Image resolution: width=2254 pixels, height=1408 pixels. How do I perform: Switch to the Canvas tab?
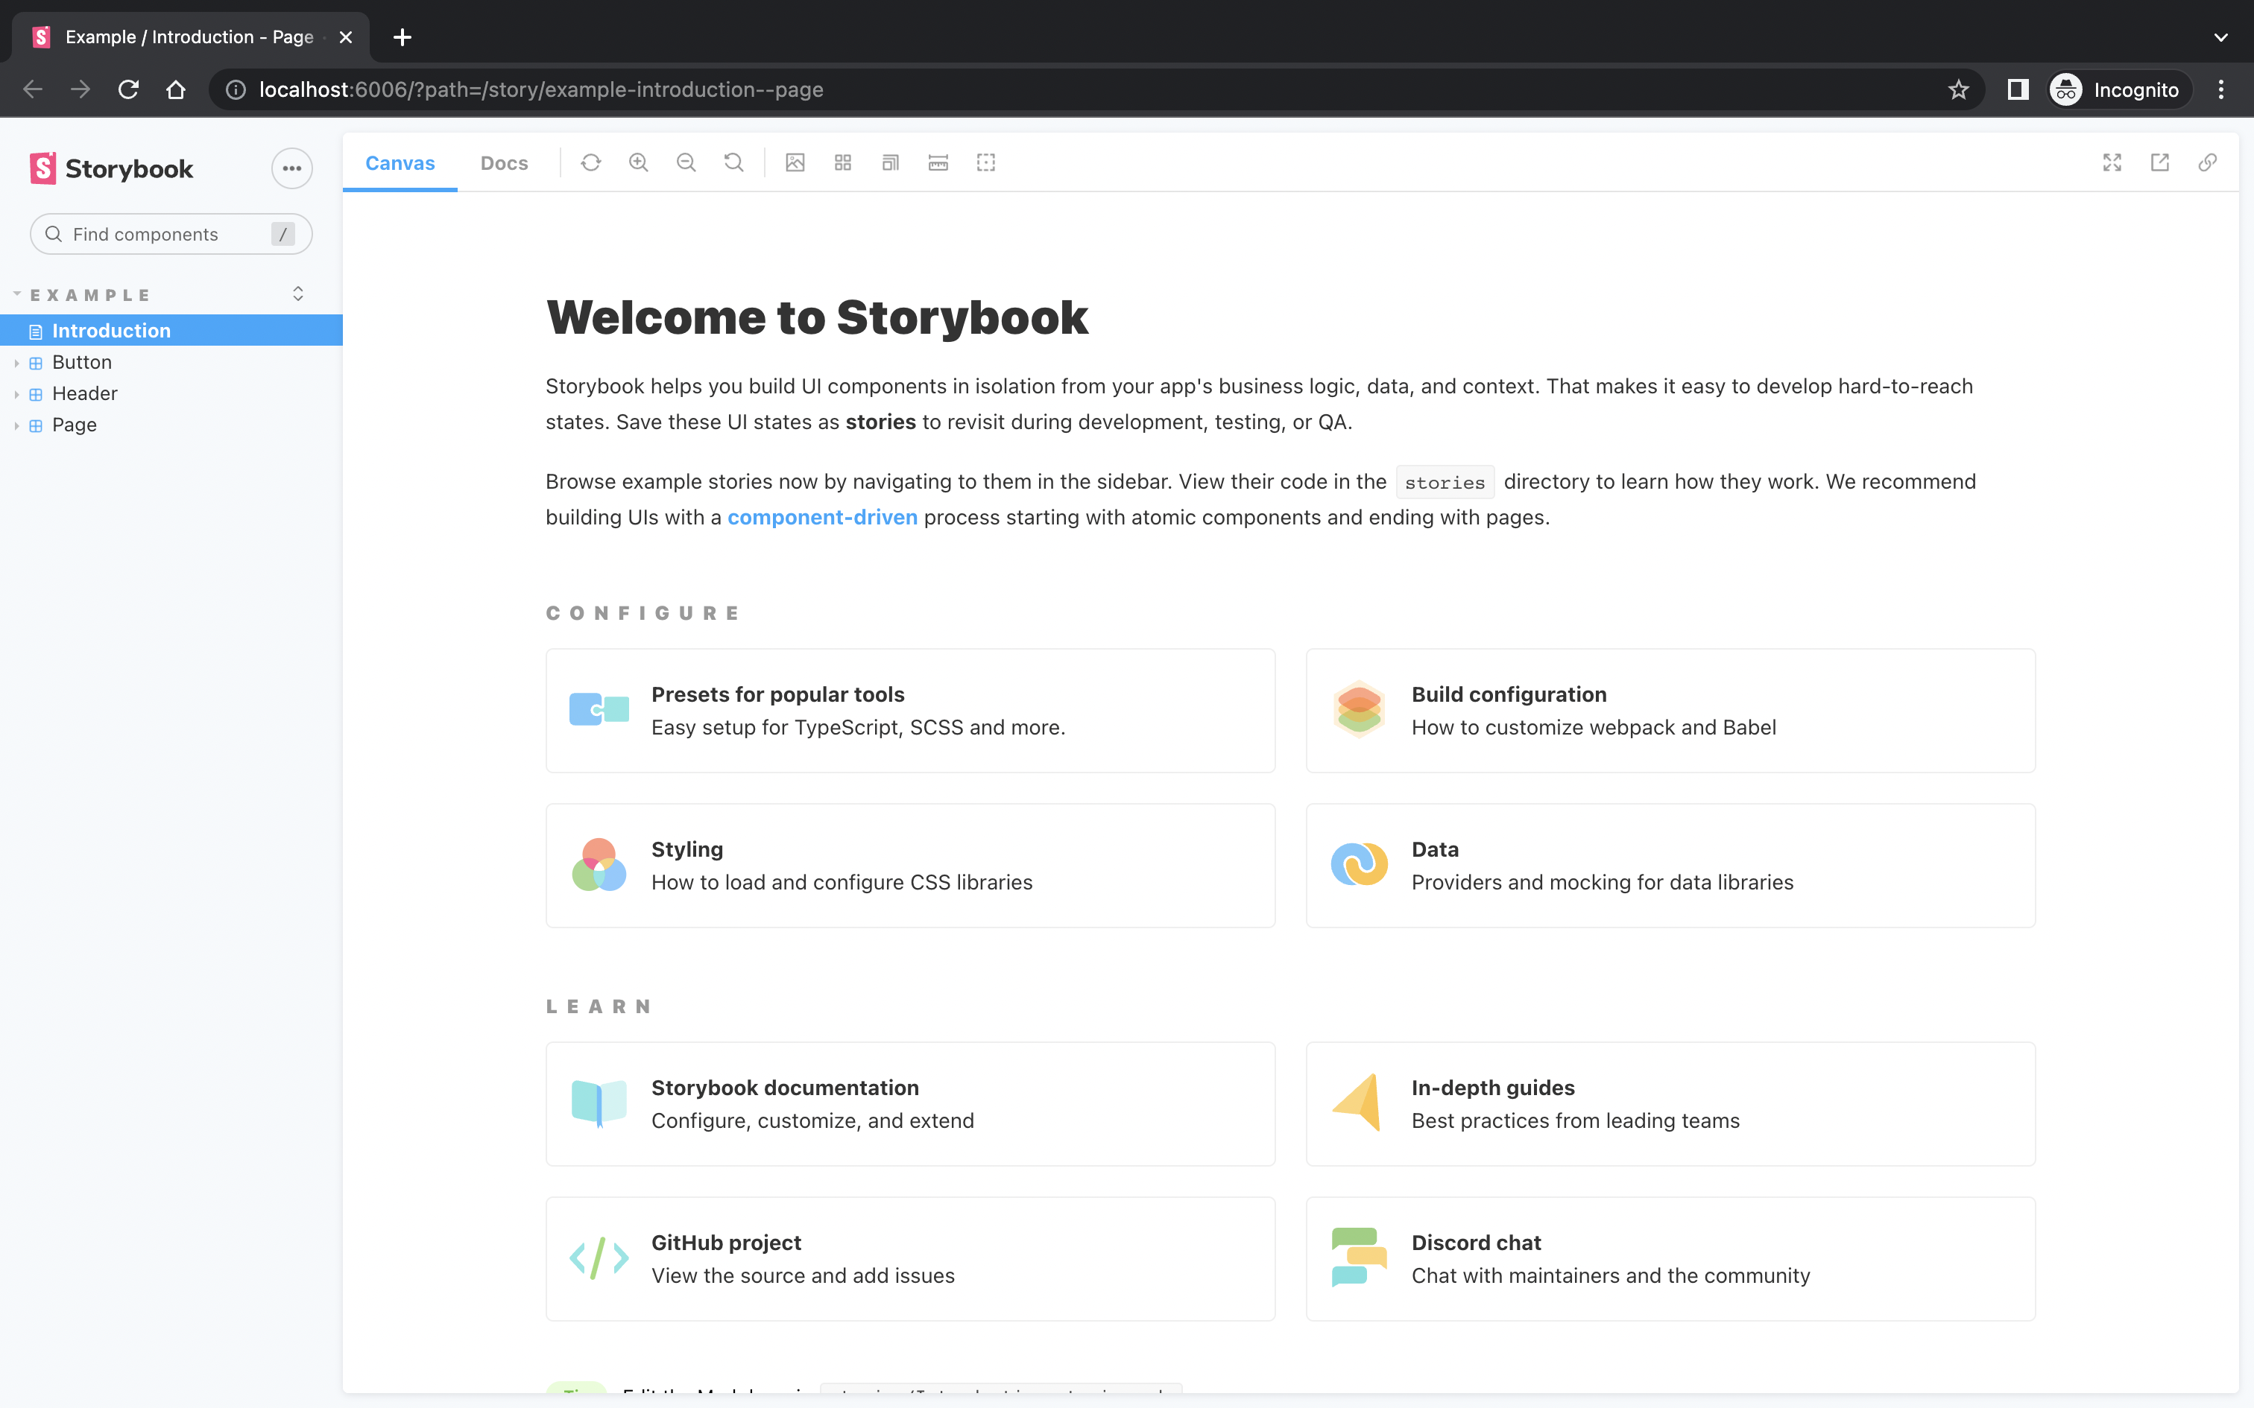[400, 163]
